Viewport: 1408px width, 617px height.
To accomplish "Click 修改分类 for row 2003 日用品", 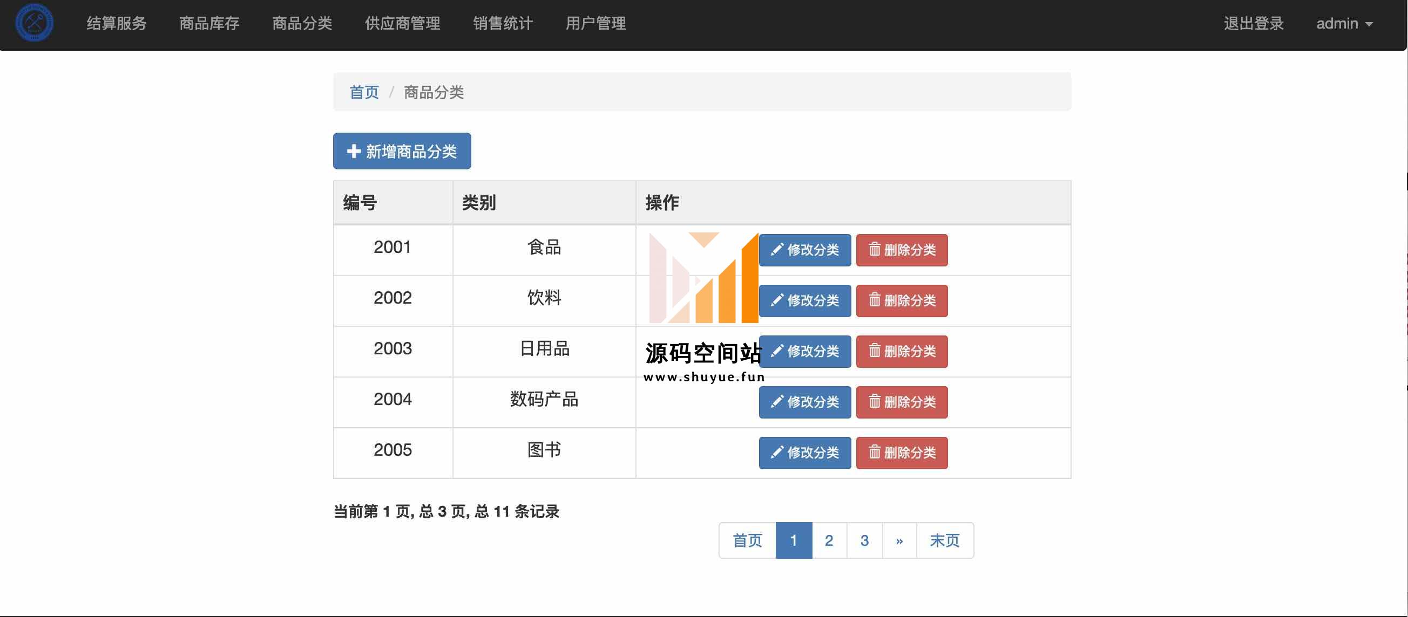I will (805, 352).
